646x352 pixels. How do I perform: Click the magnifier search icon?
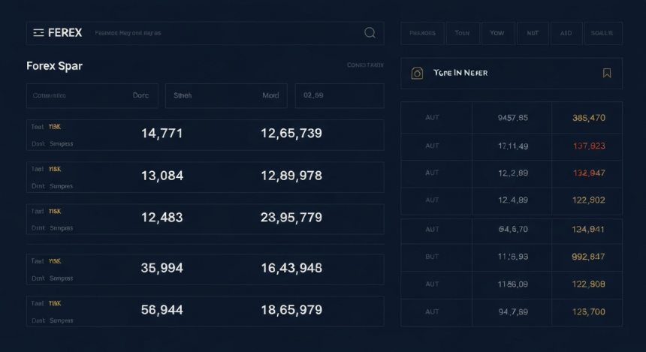pos(370,33)
